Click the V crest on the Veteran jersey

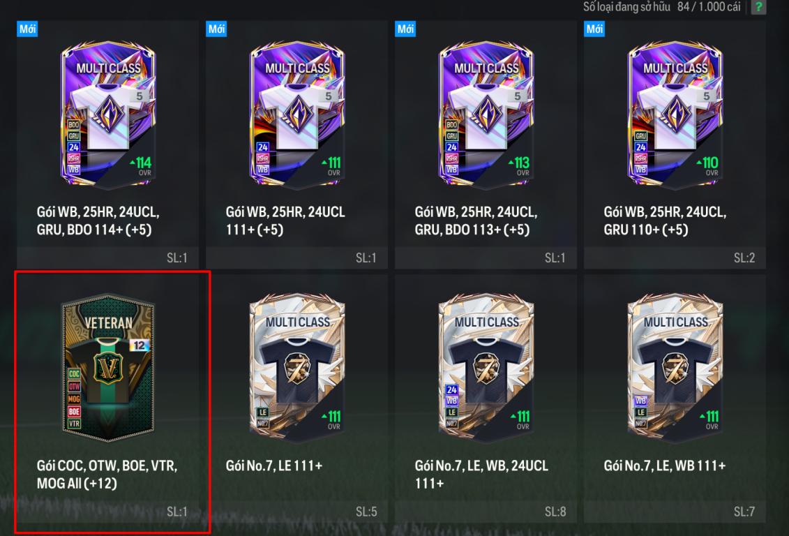point(108,368)
